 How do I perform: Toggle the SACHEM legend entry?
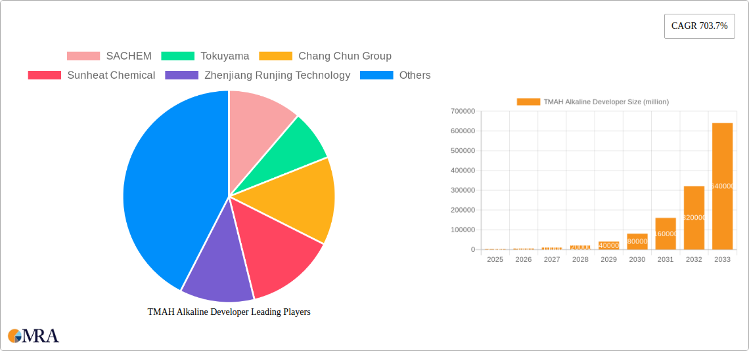[109, 56]
